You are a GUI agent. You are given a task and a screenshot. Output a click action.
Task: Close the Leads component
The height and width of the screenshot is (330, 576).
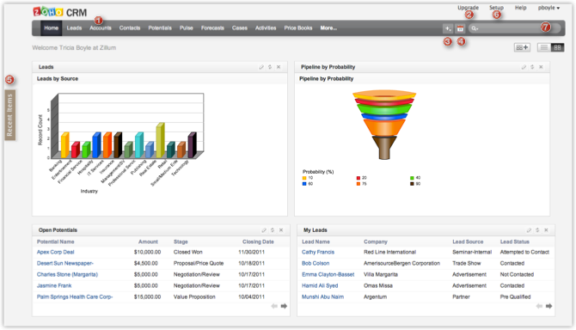point(279,67)
